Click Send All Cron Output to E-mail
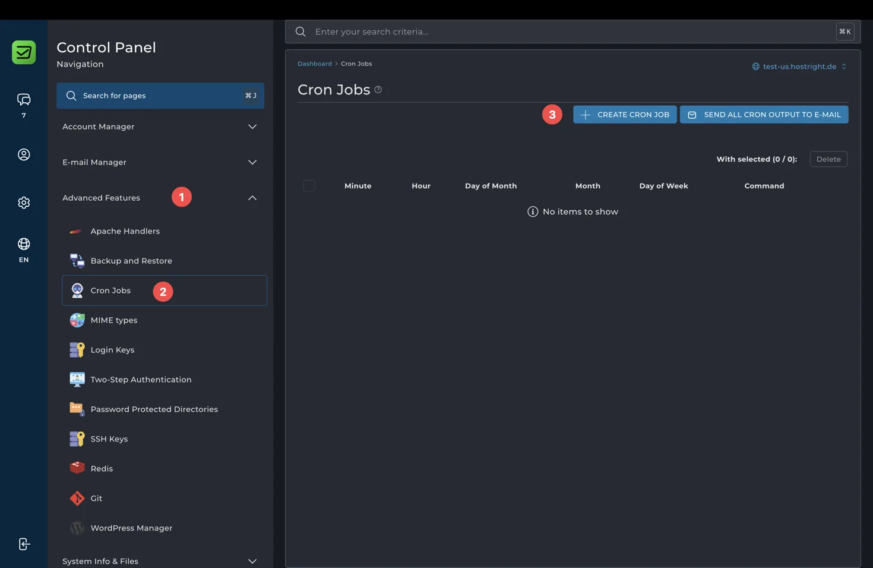This screenshot has width=873, height=568. [x=764, y=115]
